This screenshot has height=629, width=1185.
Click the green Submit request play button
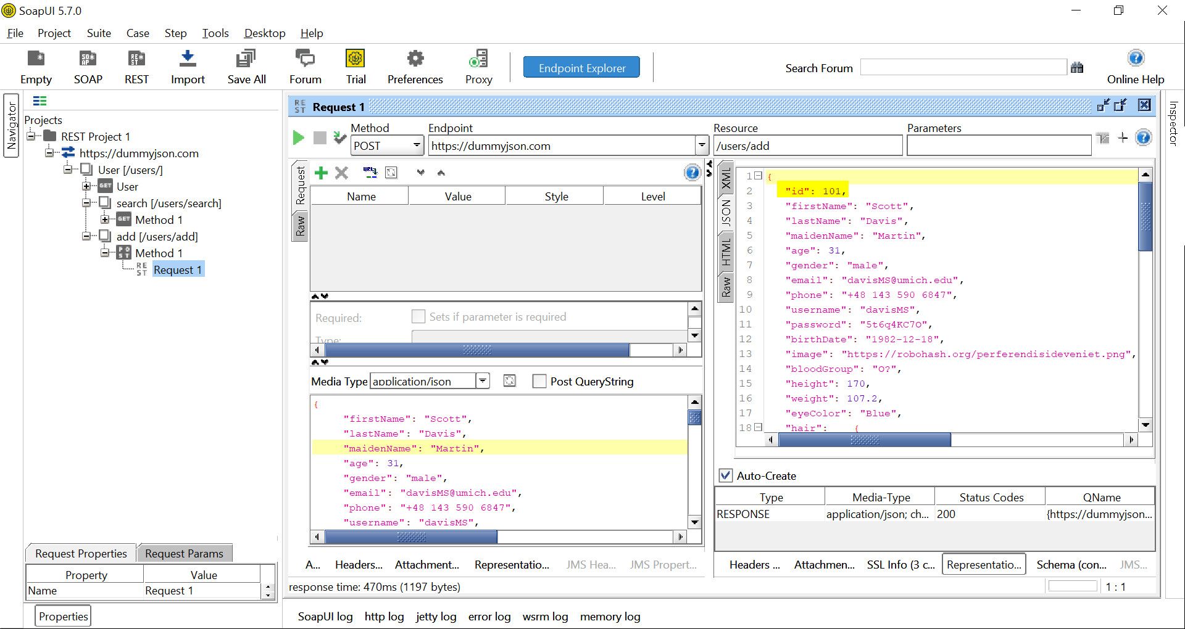pyautogui.click(x=299, y=138)
